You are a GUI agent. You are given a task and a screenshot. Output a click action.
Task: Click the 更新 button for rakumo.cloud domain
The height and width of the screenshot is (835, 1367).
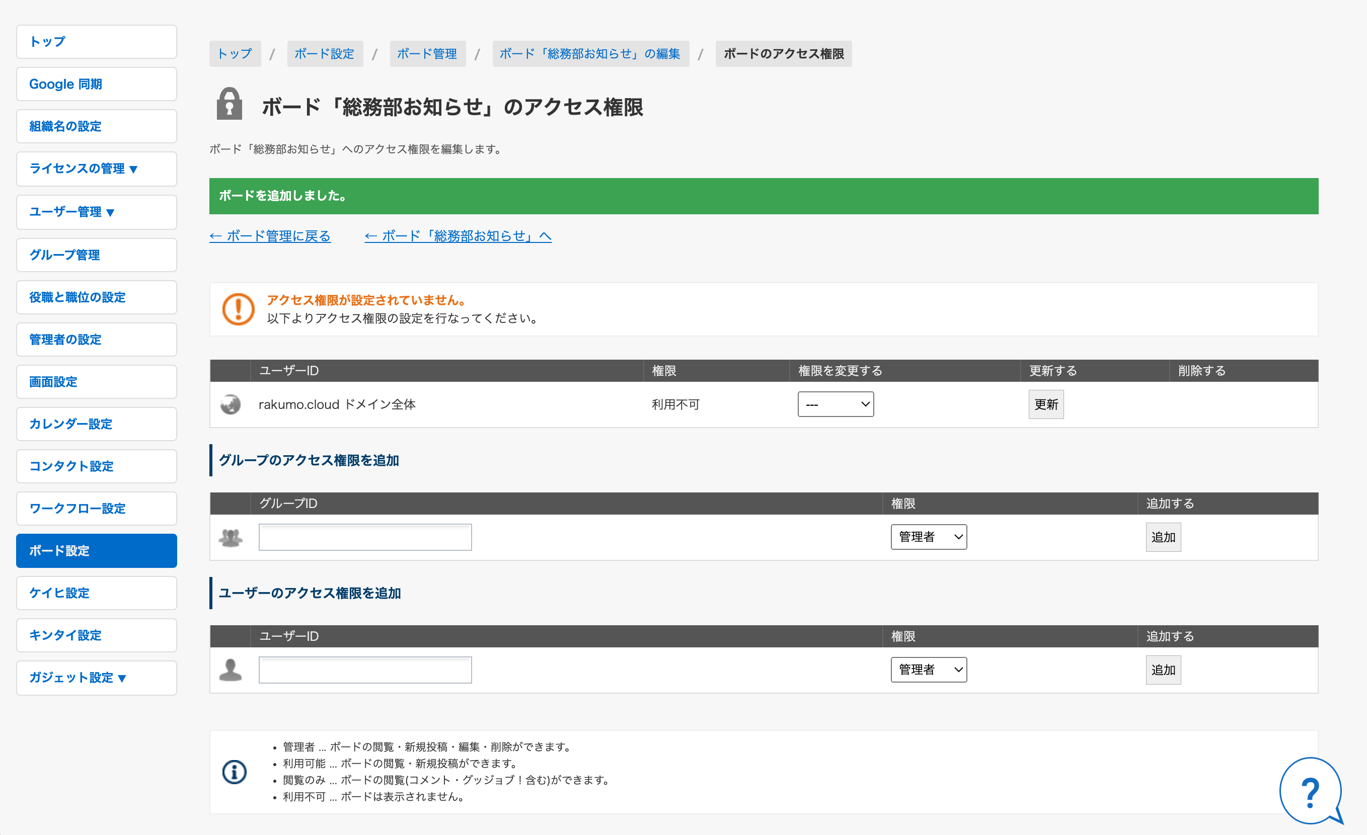pos(1046,404)
